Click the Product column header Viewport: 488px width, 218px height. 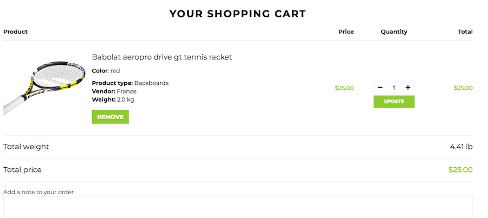[x=15, y=32]
